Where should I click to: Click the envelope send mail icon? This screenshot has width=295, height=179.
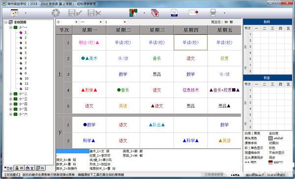[x=193, y=13]
